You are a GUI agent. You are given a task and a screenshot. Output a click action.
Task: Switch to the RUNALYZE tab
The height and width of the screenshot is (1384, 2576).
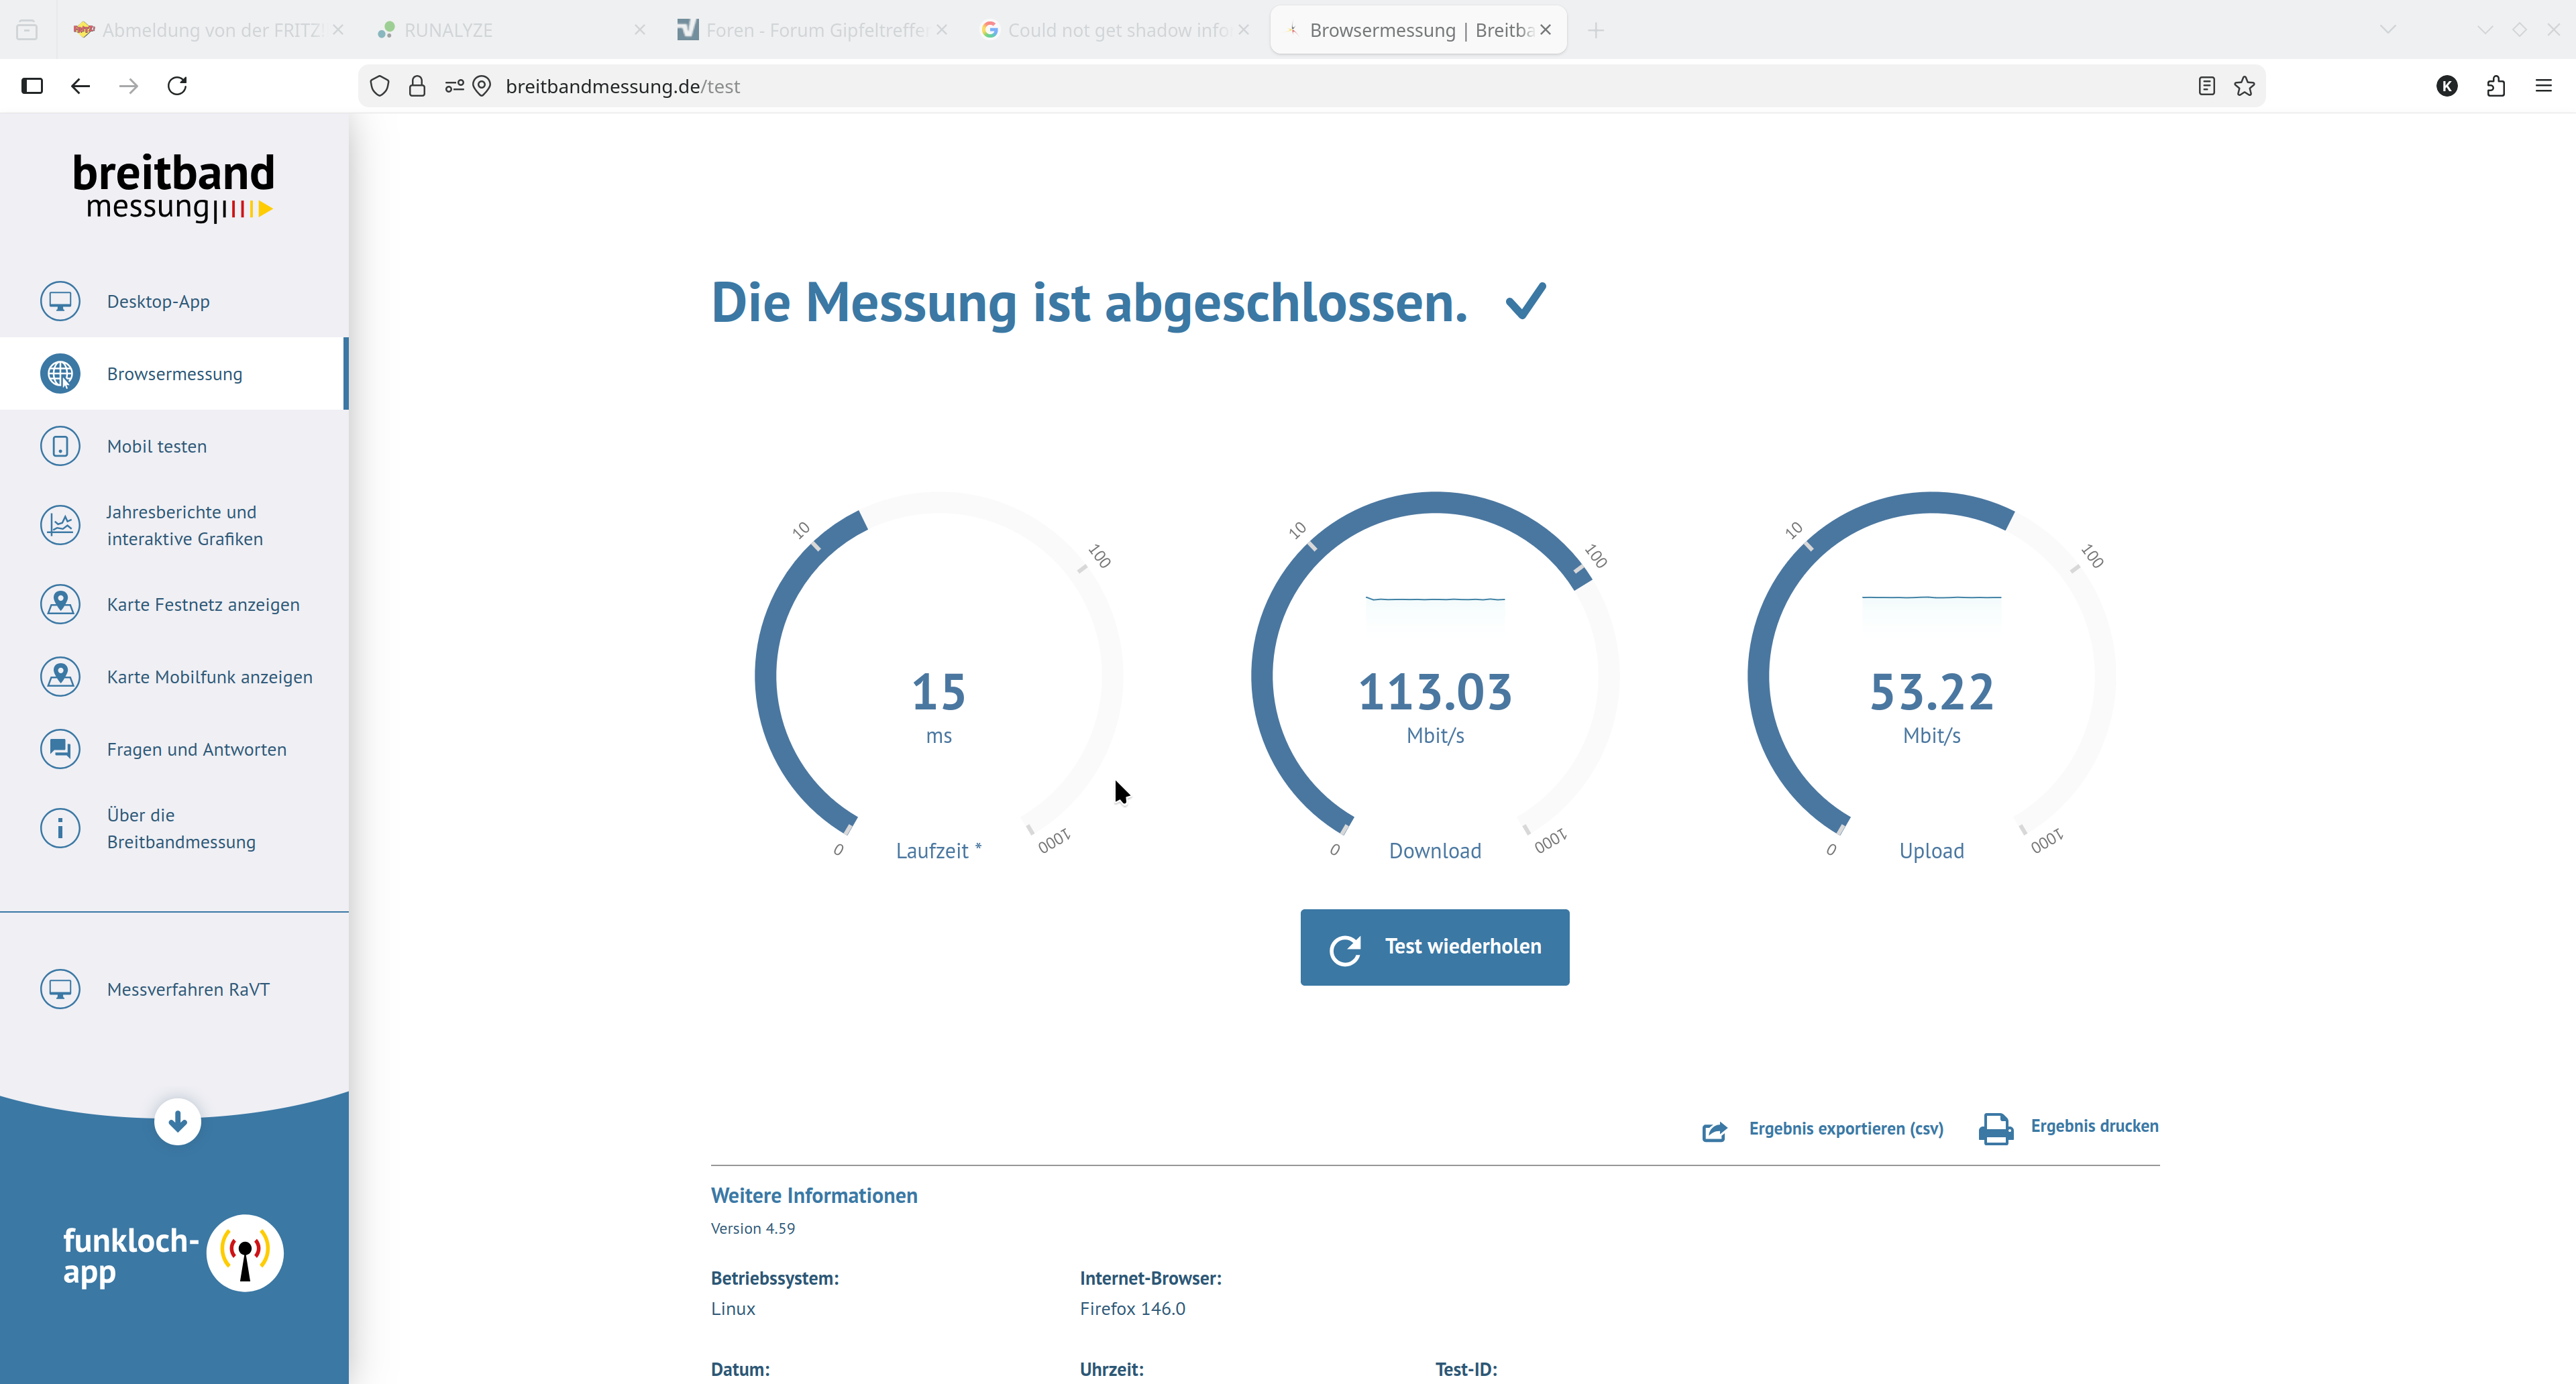(x=448, y=30)
